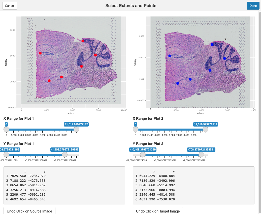Click the Cancel button
261x214 pixels.
pos(10,6)
